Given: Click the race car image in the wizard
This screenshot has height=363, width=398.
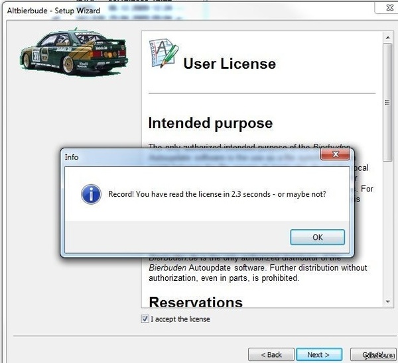Looking at the screenshot, I should point(73,53).
